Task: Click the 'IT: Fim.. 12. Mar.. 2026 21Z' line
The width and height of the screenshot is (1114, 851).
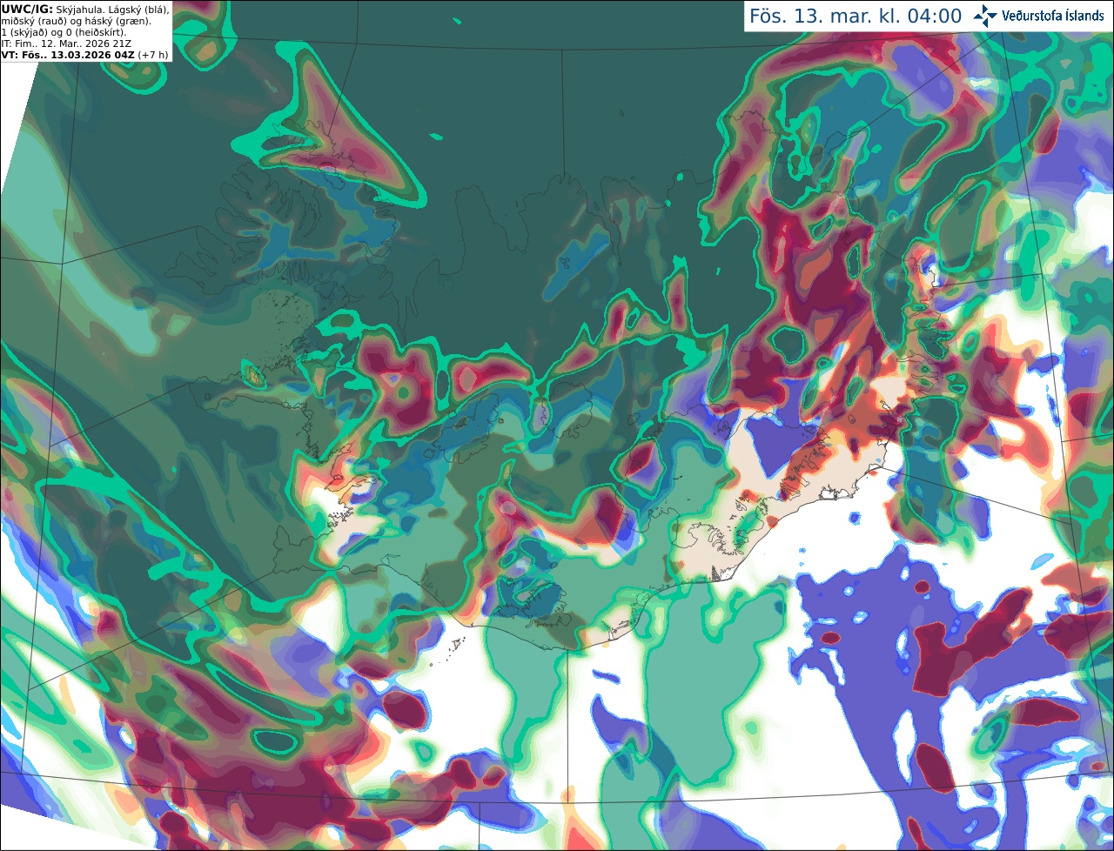Action: (x=66, y=44)
